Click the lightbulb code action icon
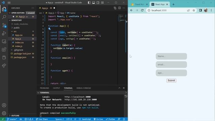 pyautogui.click(x=49, y=29)
